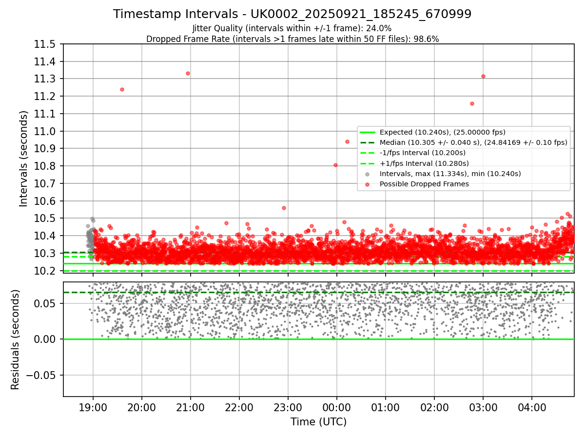
Task: Select the legend entry starting 'Median (10.305'
Action: [x=473, y=142]
